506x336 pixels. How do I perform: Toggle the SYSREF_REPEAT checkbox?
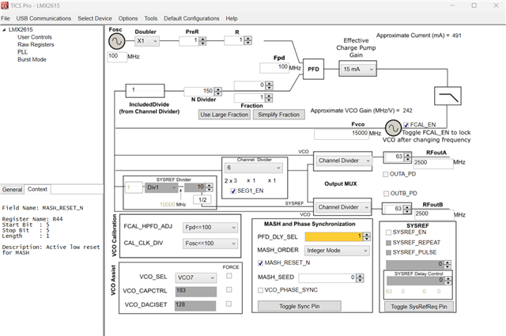pos(388,243)
